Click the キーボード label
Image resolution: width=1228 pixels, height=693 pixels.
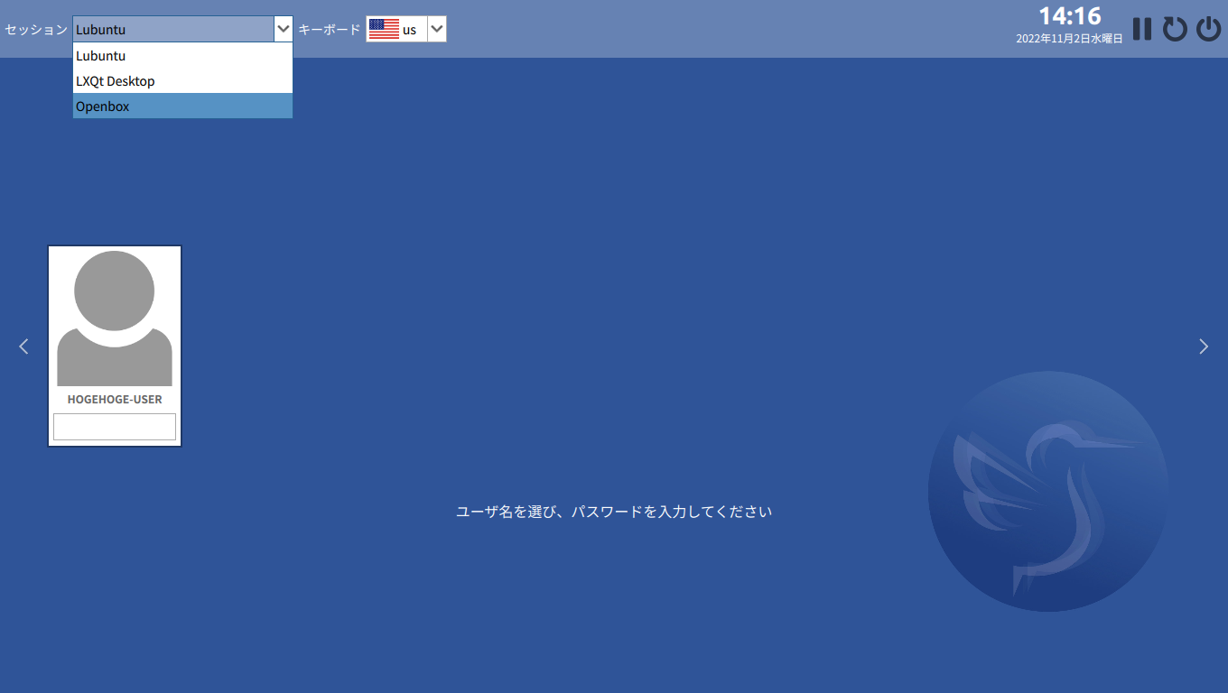click(330, 29)
